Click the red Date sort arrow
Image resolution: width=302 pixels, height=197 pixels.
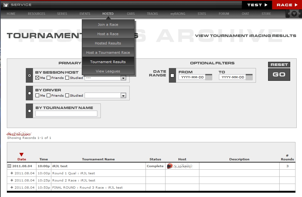21,154
